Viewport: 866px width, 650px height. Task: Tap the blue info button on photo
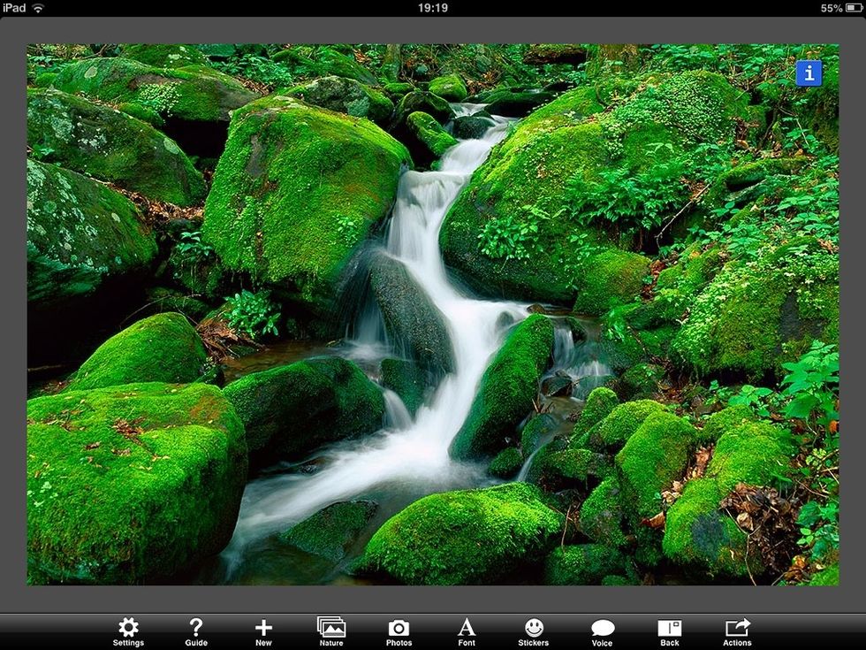click(x=809, y=73)
